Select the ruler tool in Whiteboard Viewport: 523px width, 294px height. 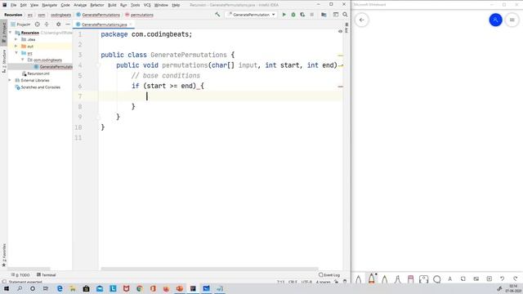click(x=423, y=279)
